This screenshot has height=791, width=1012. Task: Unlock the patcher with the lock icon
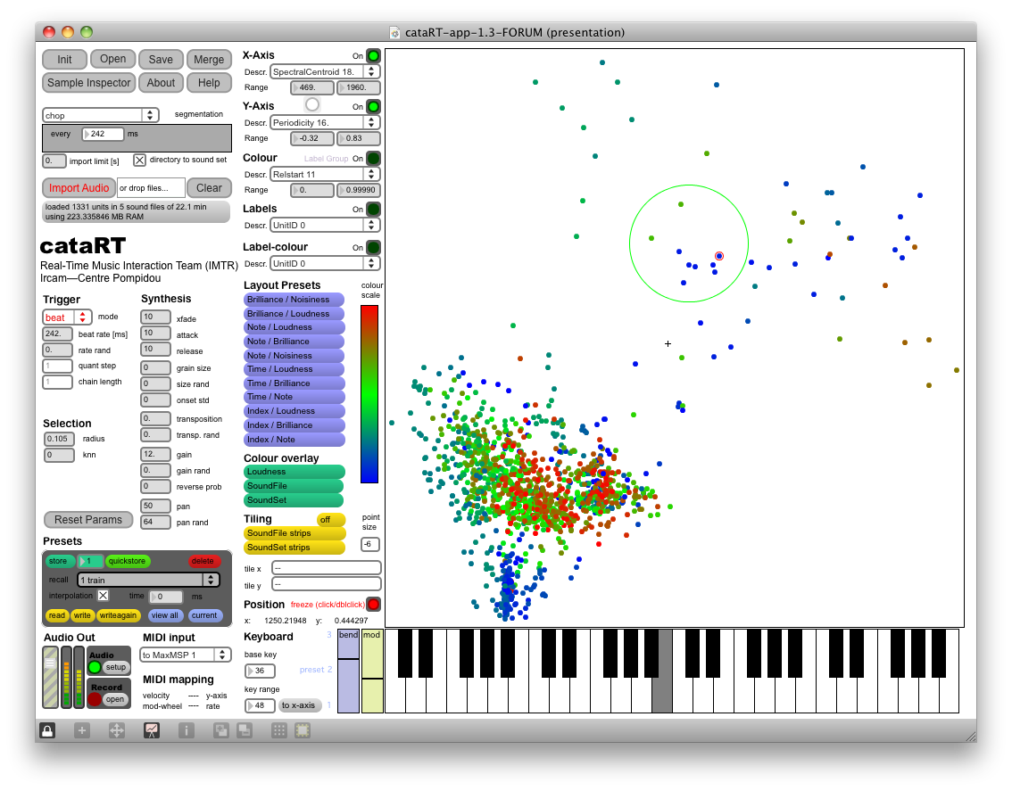47,730
